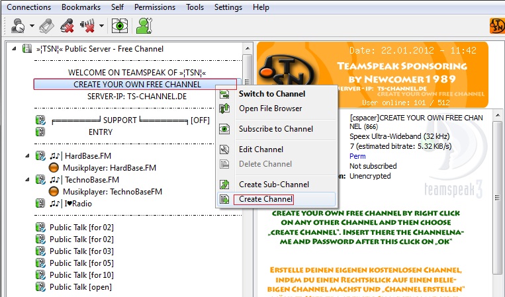The width and height of the screenshot is (505, 297).
Task: Open dropdown arrow beside mute speakers icon
Action: coord(101,26)
